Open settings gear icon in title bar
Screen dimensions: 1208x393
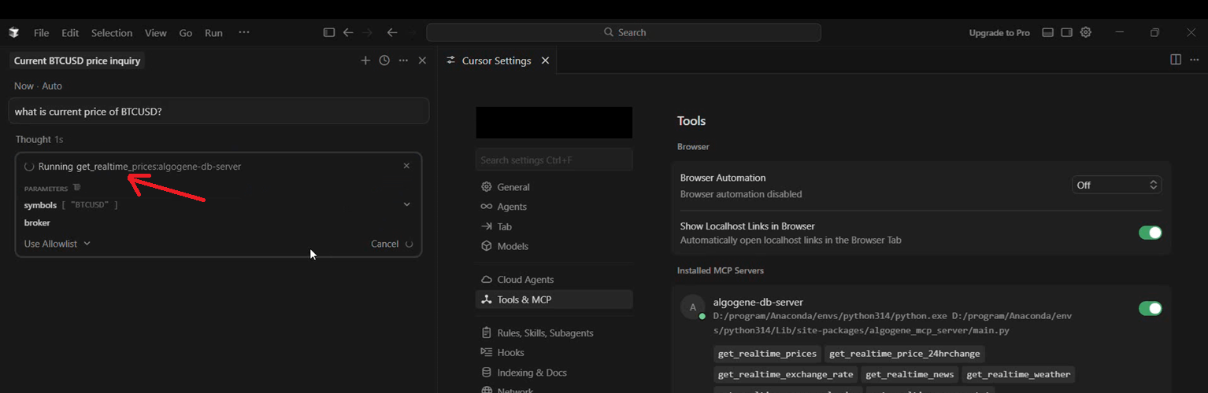coord(1086,32)
